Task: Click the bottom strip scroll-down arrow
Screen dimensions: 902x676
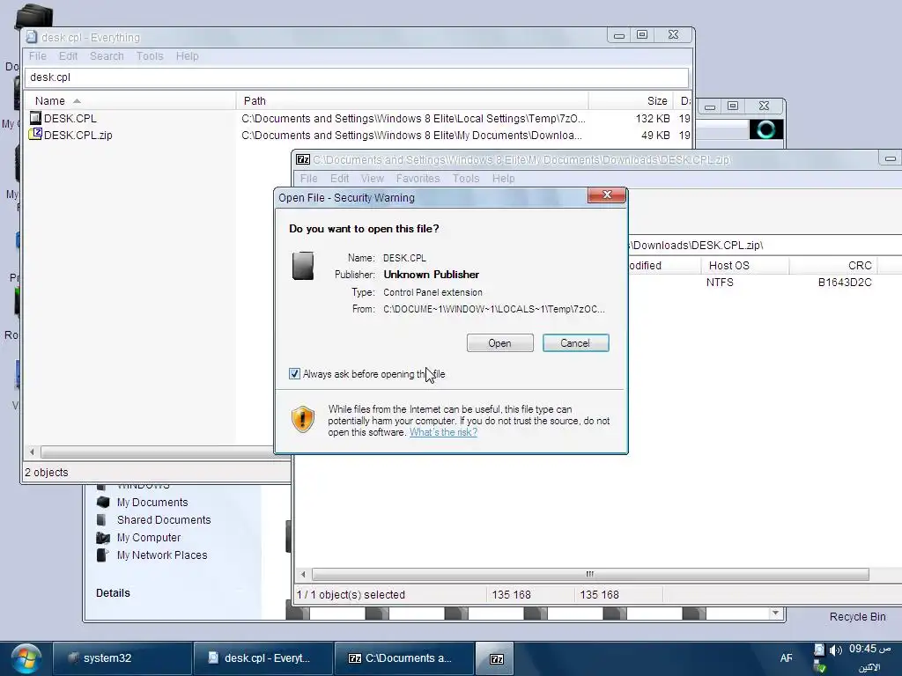Action: [775, 614]
